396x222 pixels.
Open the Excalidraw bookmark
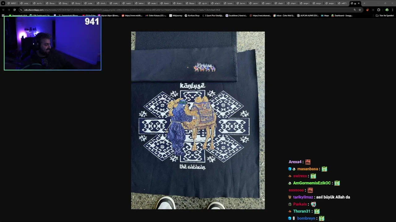pos(236,15)
